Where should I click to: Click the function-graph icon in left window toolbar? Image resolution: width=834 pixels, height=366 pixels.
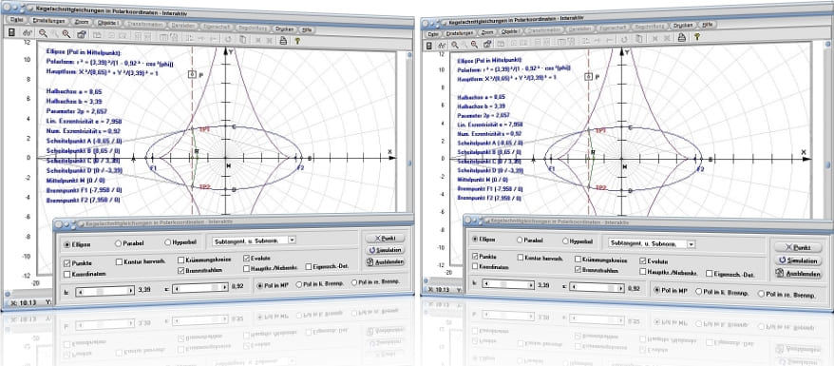click(28, 33)
